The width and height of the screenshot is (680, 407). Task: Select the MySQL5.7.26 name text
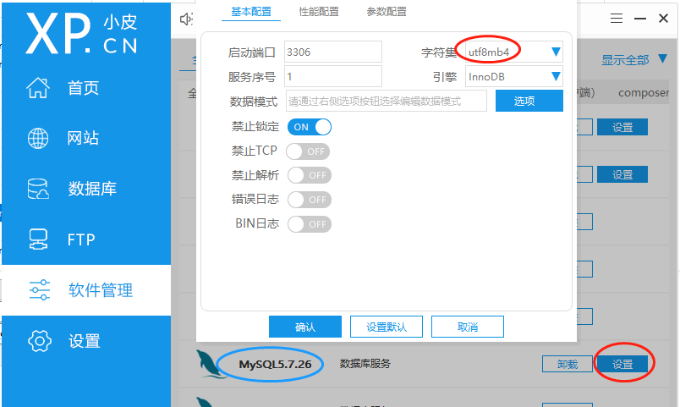(275, 364)
